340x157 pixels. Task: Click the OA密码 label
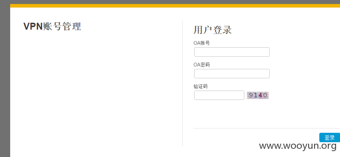tap(201, 65)
